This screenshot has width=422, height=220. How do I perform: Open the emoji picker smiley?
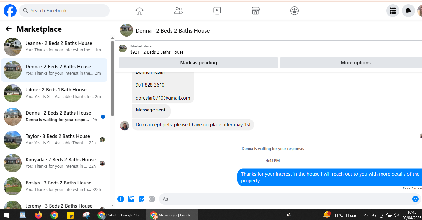[416, 199]
